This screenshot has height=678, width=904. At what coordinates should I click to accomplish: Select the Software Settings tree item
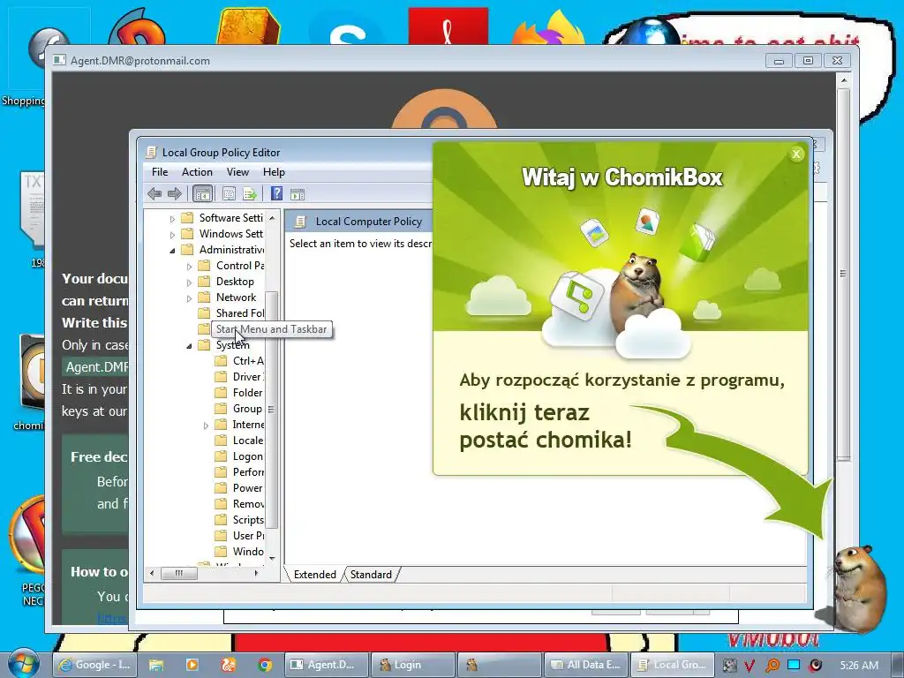point(230,217)
